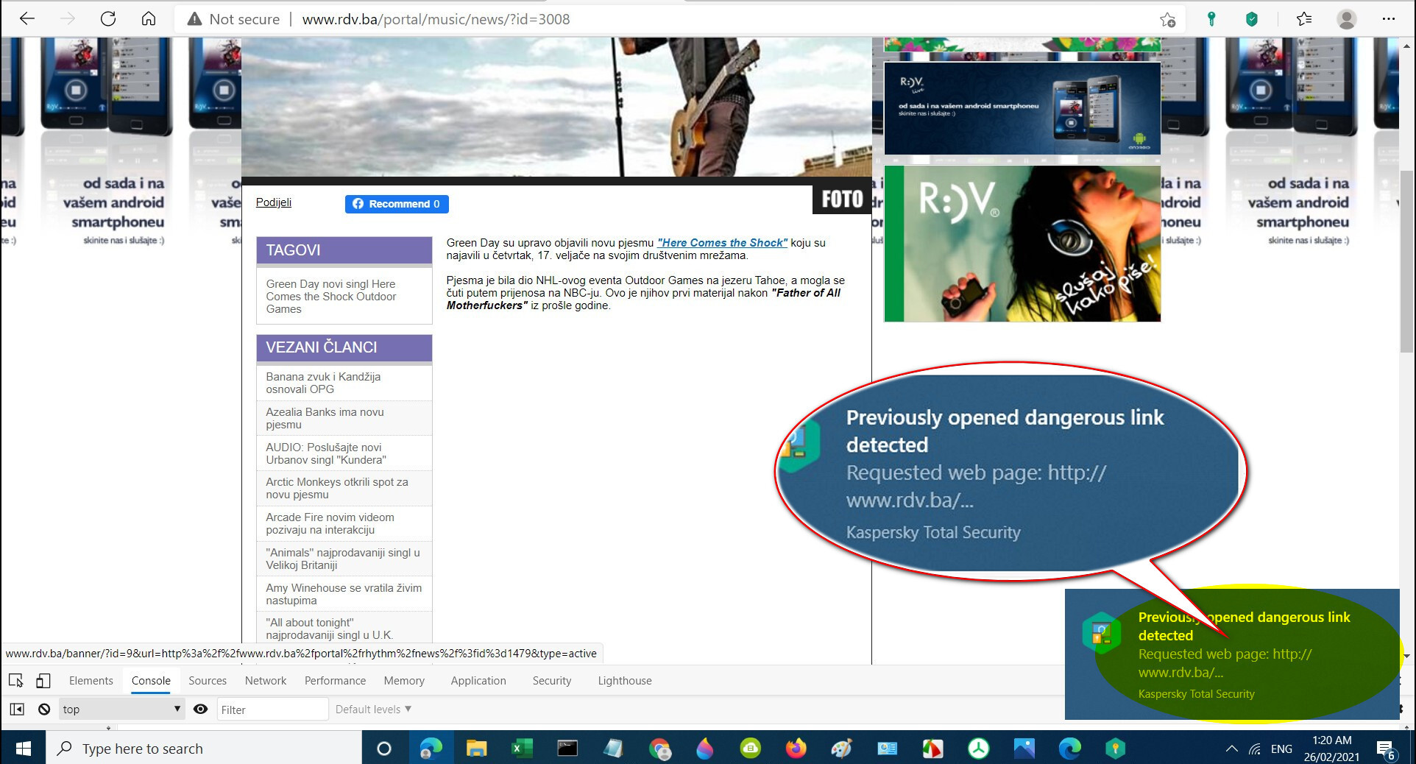Open article about Urbanov singl Kundera
The width and height of the screenshot is (1416, 764).
[x=326, y=453]
